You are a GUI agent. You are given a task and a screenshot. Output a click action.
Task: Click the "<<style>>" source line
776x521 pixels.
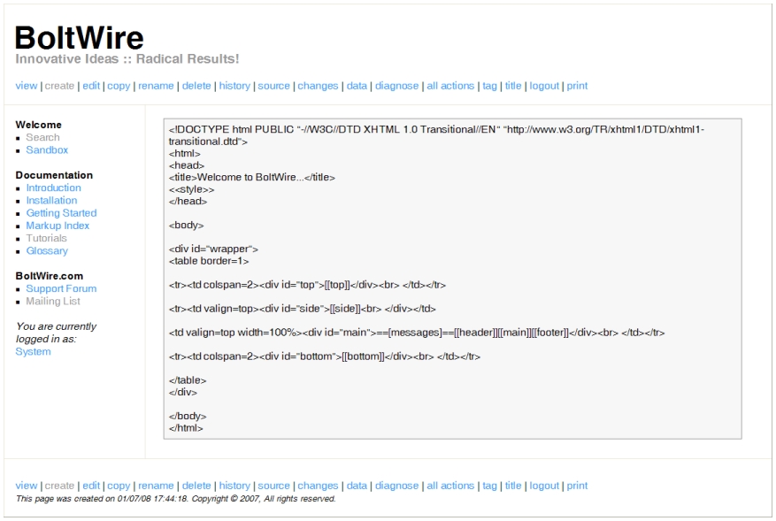coord(191,189)
